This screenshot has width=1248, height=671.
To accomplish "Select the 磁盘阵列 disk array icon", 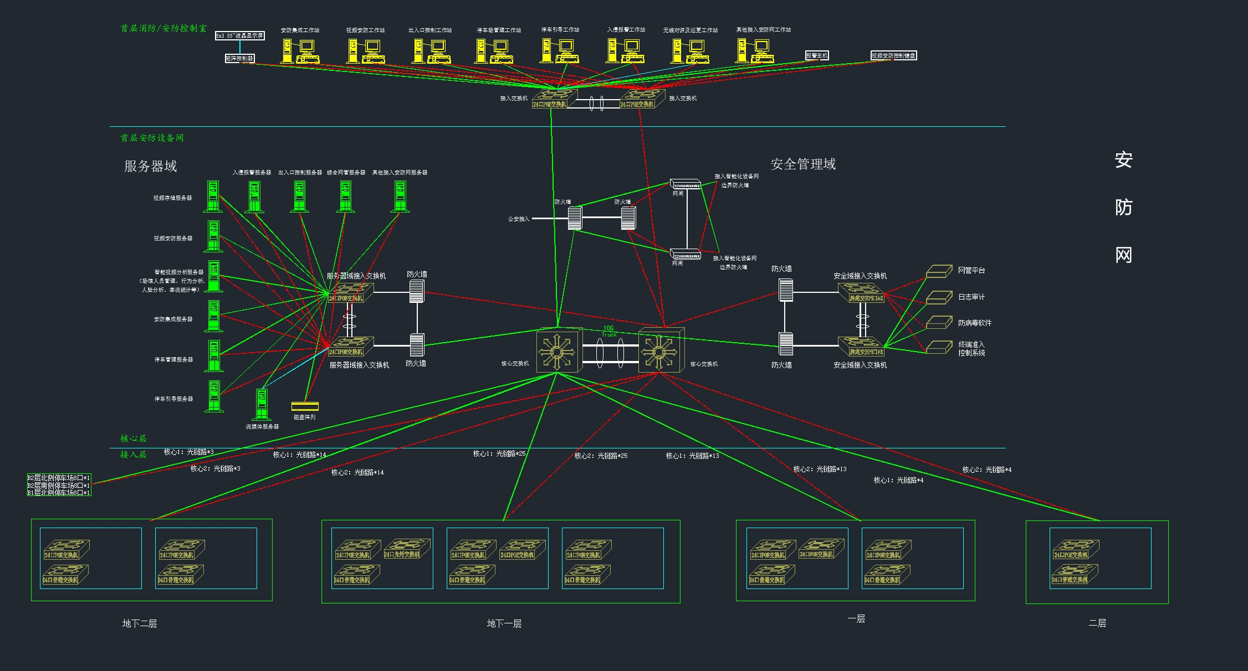I will 305,406.
